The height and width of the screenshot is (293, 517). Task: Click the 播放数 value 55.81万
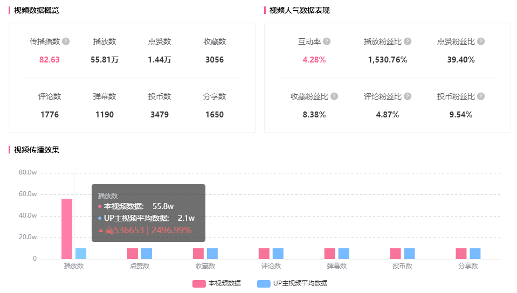tap(105, 60)
